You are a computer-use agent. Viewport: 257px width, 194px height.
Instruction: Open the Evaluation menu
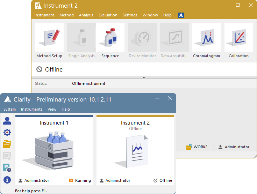pos(108,15)
